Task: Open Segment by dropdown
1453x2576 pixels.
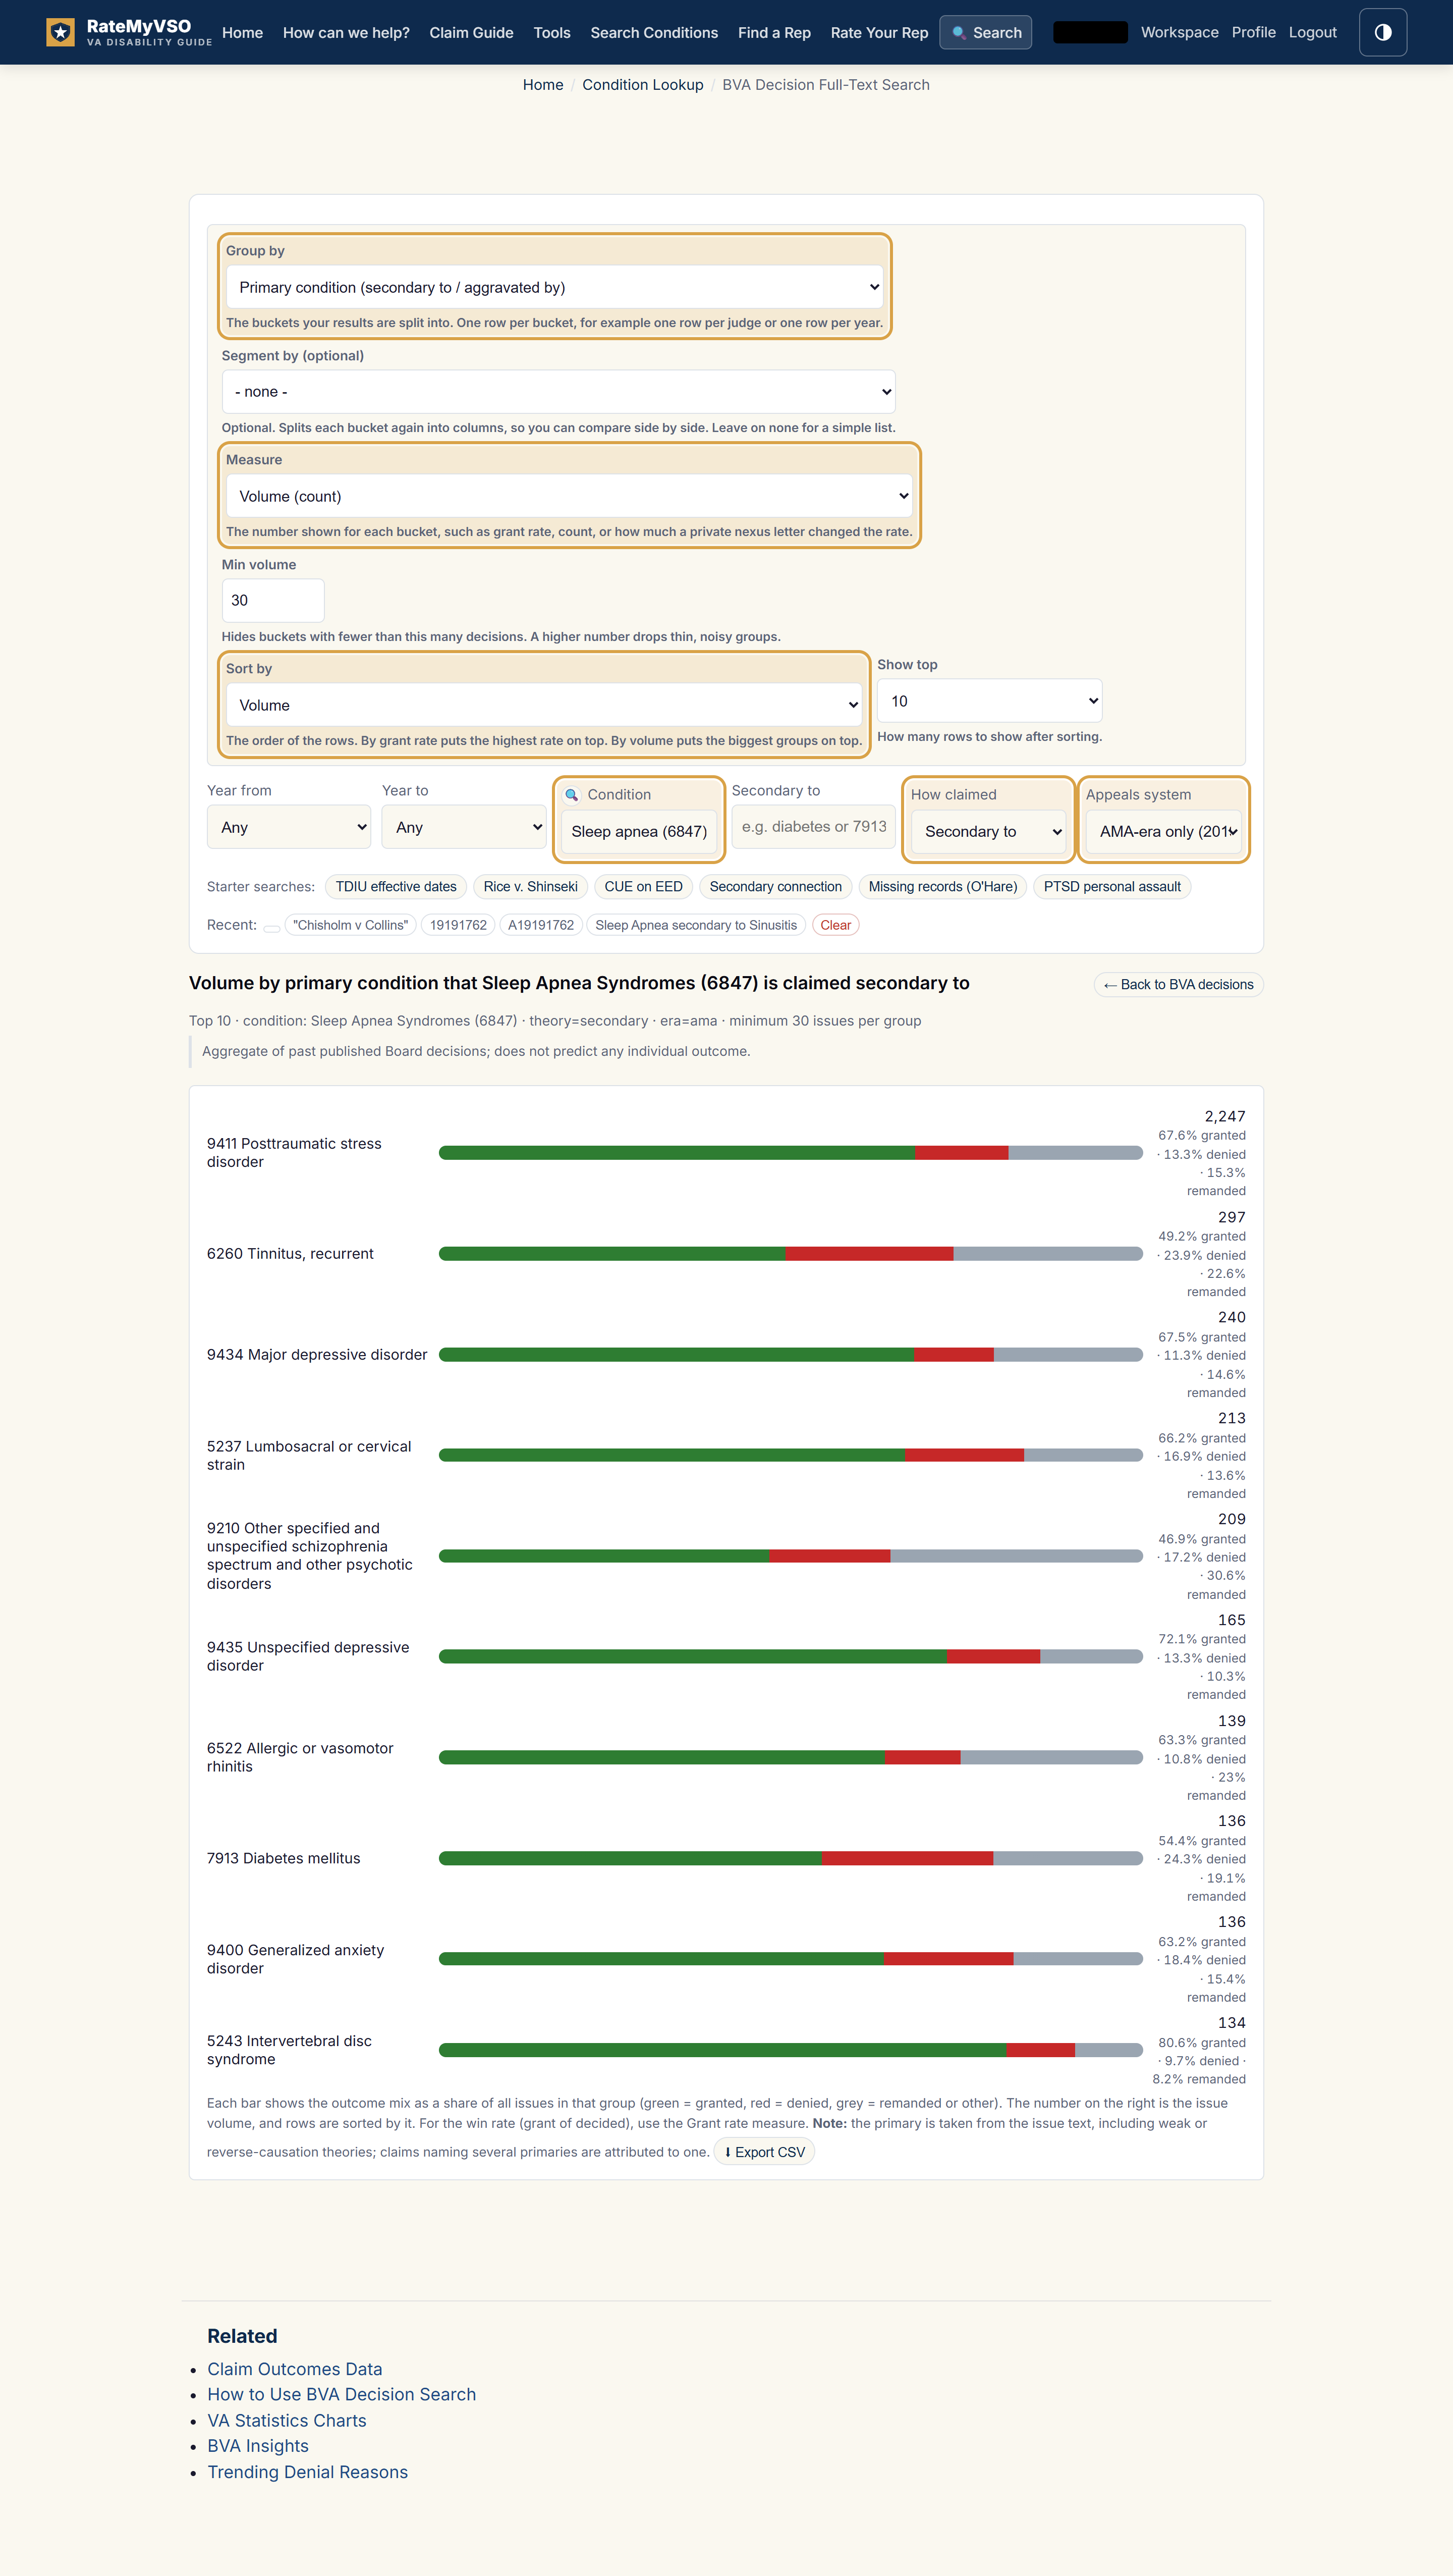Action: [558, 392]
